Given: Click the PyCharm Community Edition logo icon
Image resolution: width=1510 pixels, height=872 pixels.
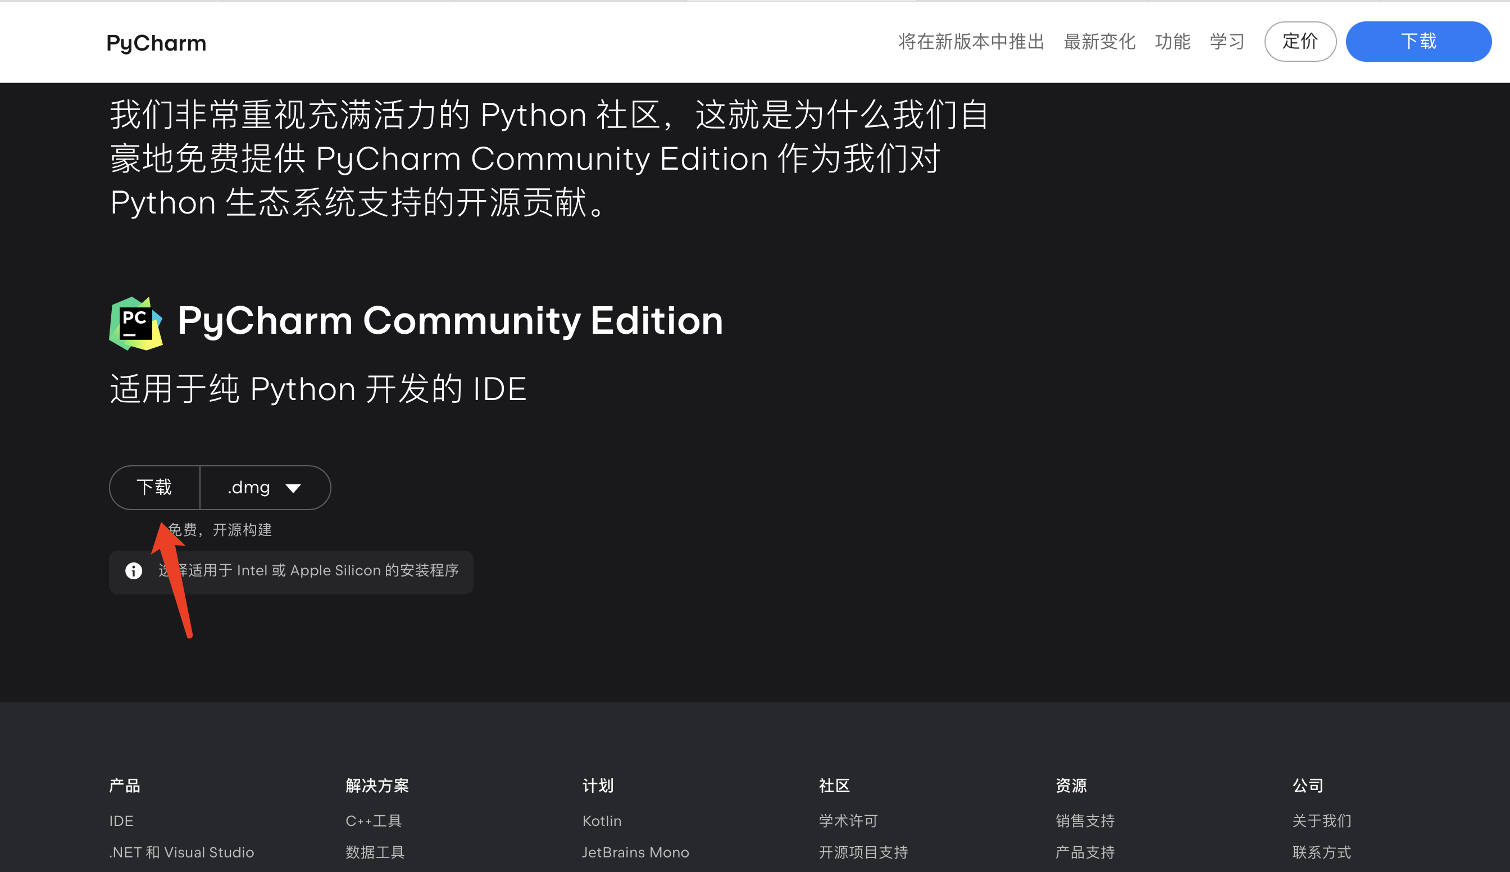Looking at the screenshot, I should coord(136,324).
